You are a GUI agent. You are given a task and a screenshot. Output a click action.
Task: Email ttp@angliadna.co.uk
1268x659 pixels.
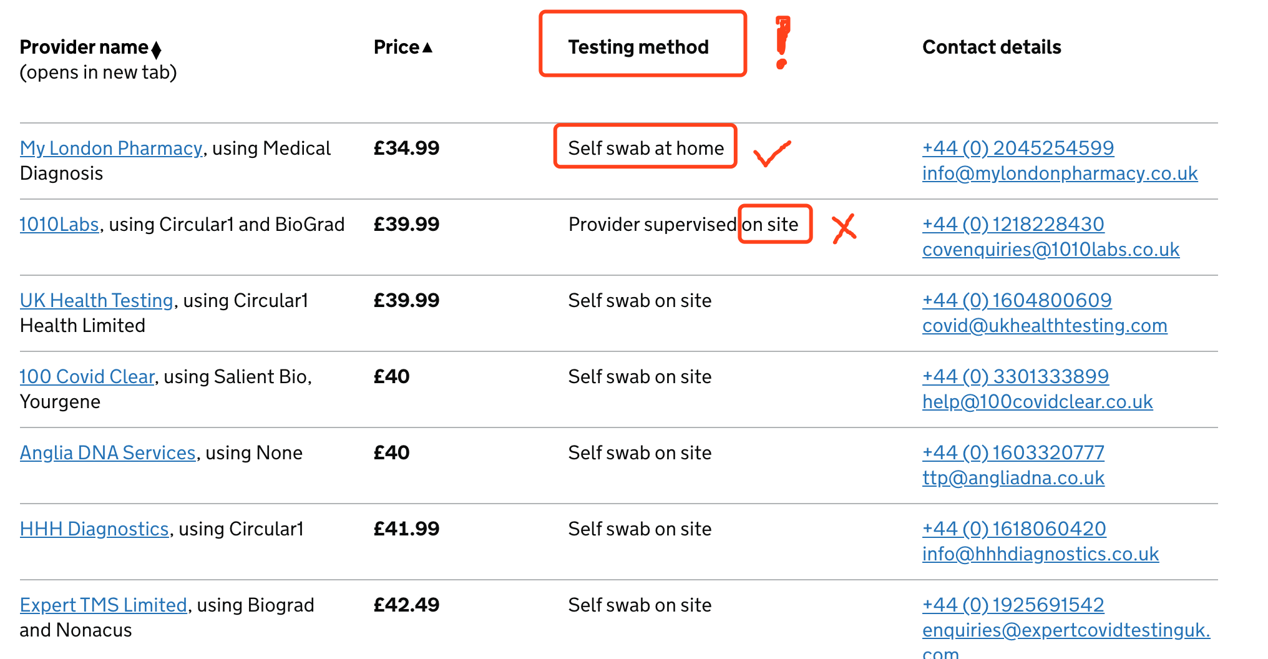click(x=1013, y=478)
